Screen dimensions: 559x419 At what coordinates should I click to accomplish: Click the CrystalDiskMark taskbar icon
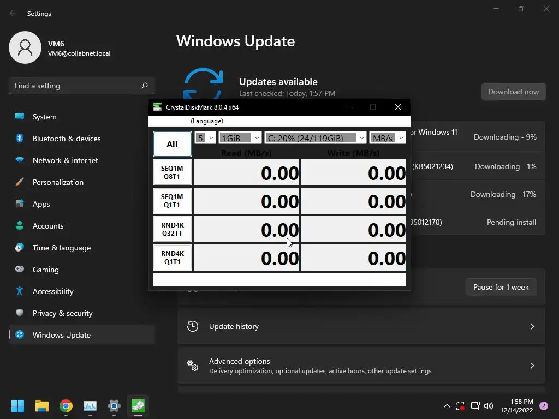[x=138, y=406]
